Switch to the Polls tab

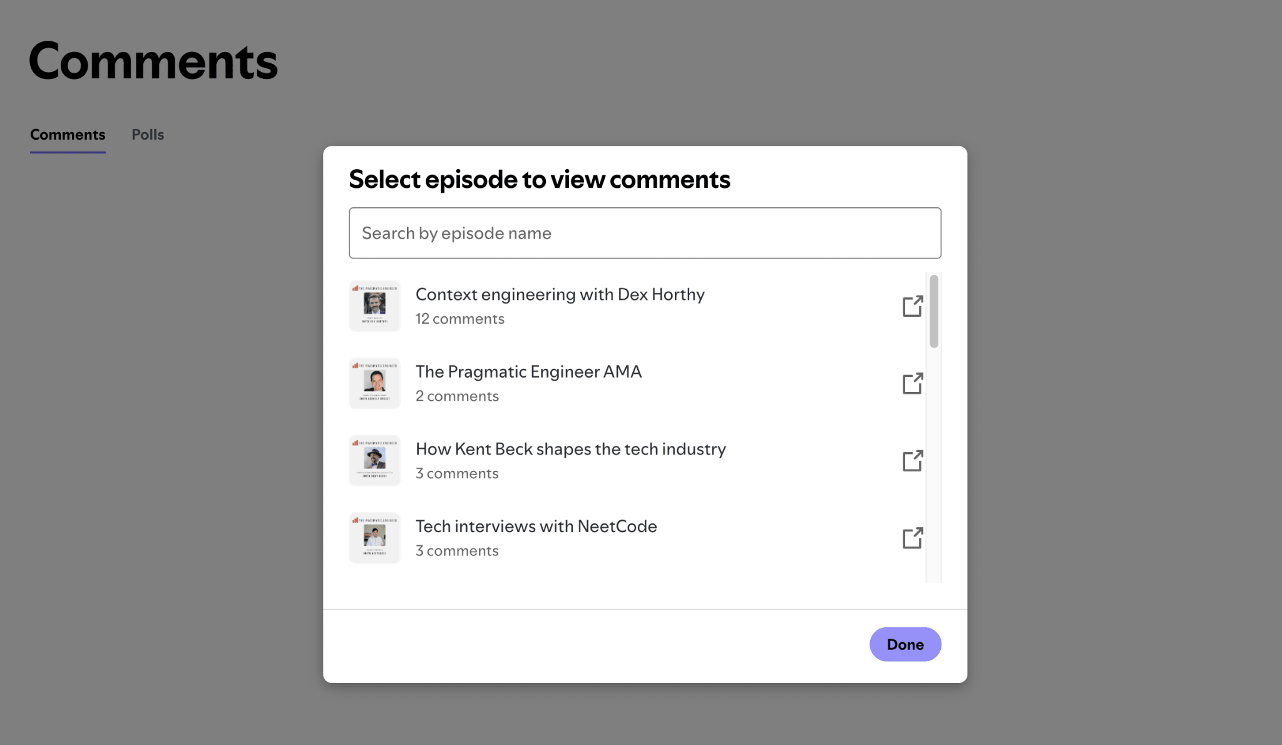148,135
